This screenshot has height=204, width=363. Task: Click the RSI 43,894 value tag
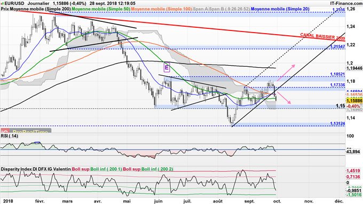pos(353,152)
